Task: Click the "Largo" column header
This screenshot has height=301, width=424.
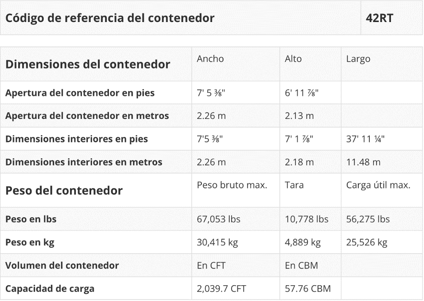Action: pos(358,59)
